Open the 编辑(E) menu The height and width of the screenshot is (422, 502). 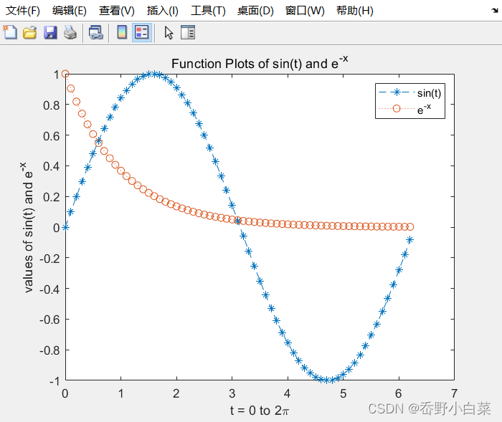(x=69, y=11)
